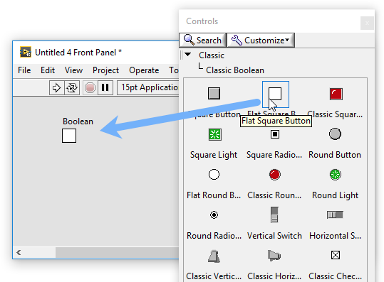
Task: Pick the Square Radio button icon
Action: pyautogui.click(x=275, y=134)
